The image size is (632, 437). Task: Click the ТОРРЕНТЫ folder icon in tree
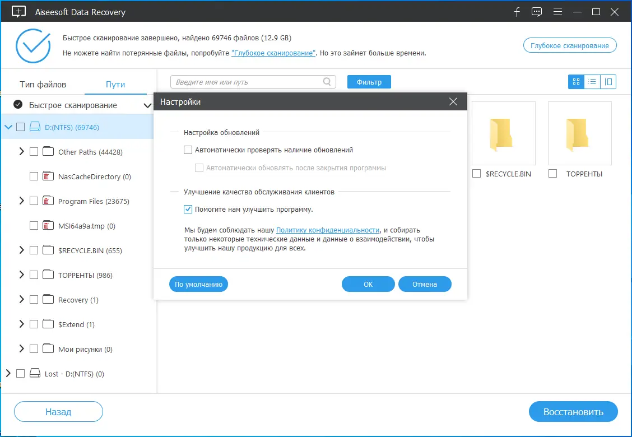48,275
